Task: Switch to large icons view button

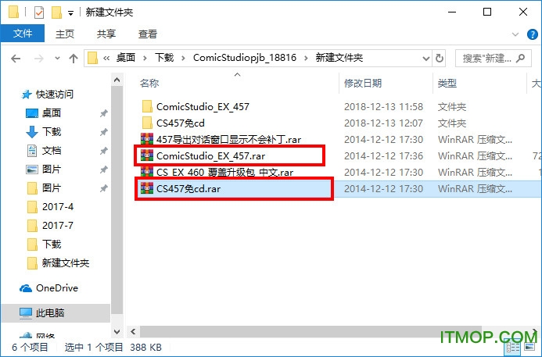Action: (529, 348)
